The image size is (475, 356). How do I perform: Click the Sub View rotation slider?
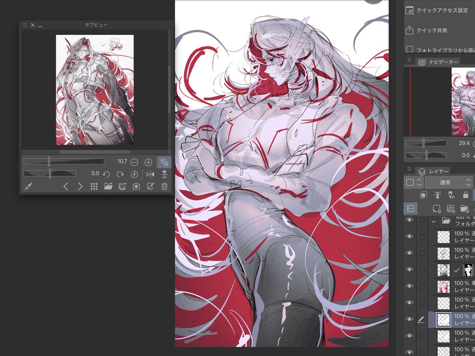(x=50, y=173)
